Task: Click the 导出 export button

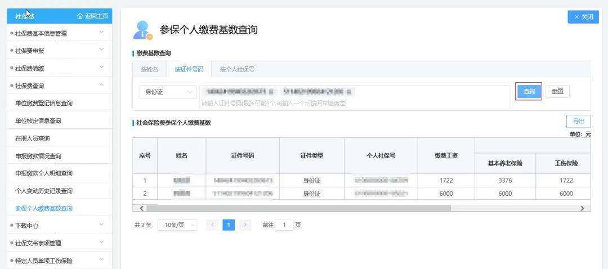Action: coord(578,121)
